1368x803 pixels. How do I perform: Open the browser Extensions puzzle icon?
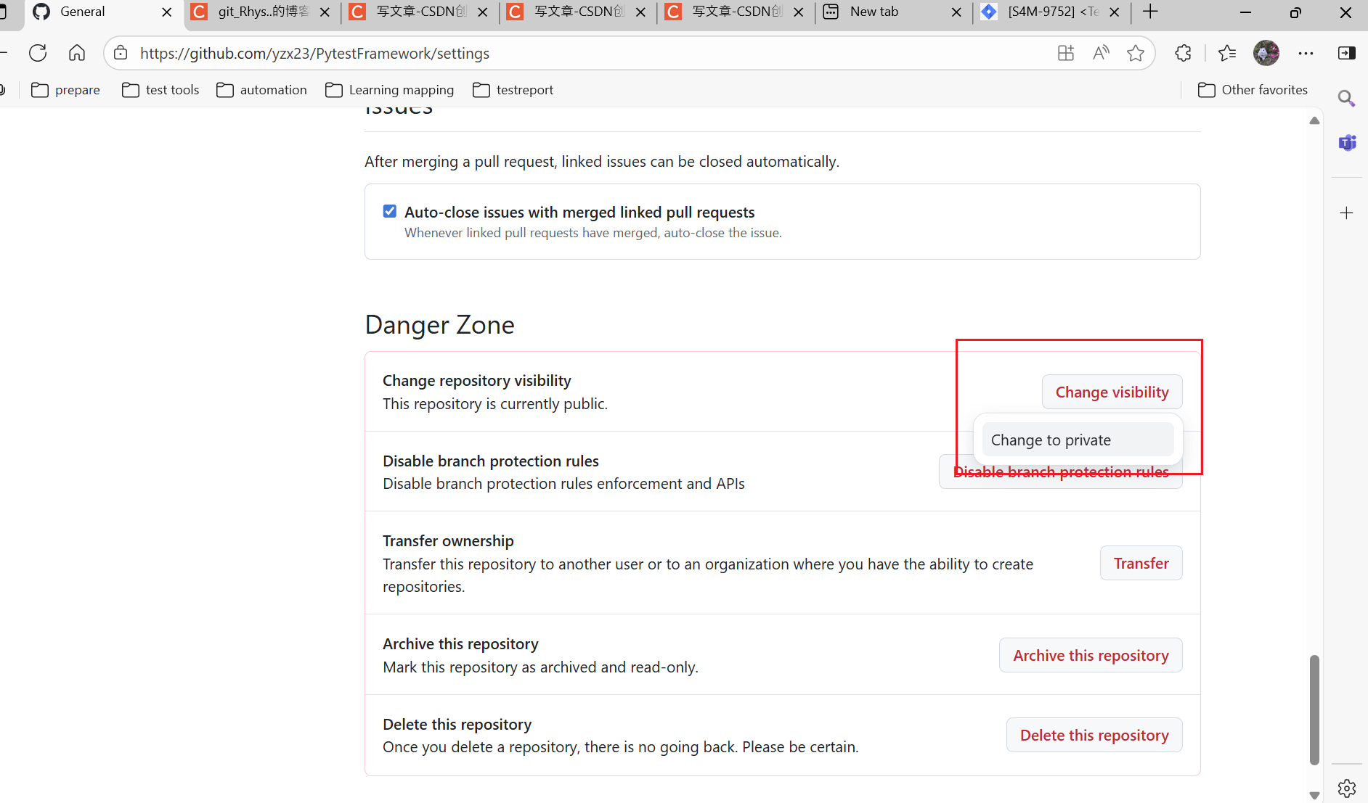click(1184, 53)
